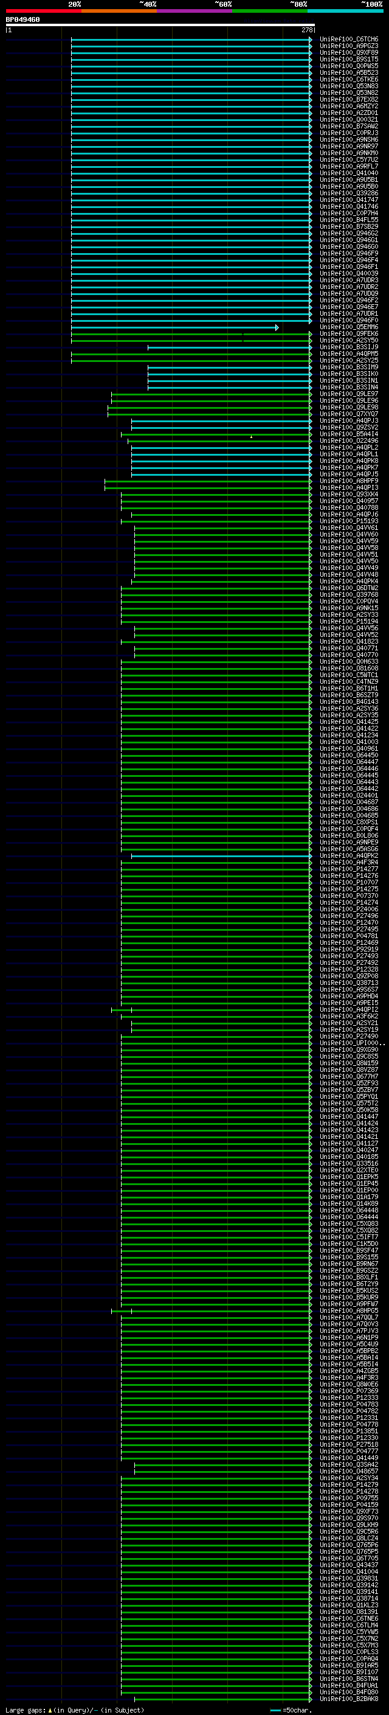The width and height of the screenshot is (389, 1715).
Task: Click the cyan ~100% identity color bar
Action: (x=346, y=11)
